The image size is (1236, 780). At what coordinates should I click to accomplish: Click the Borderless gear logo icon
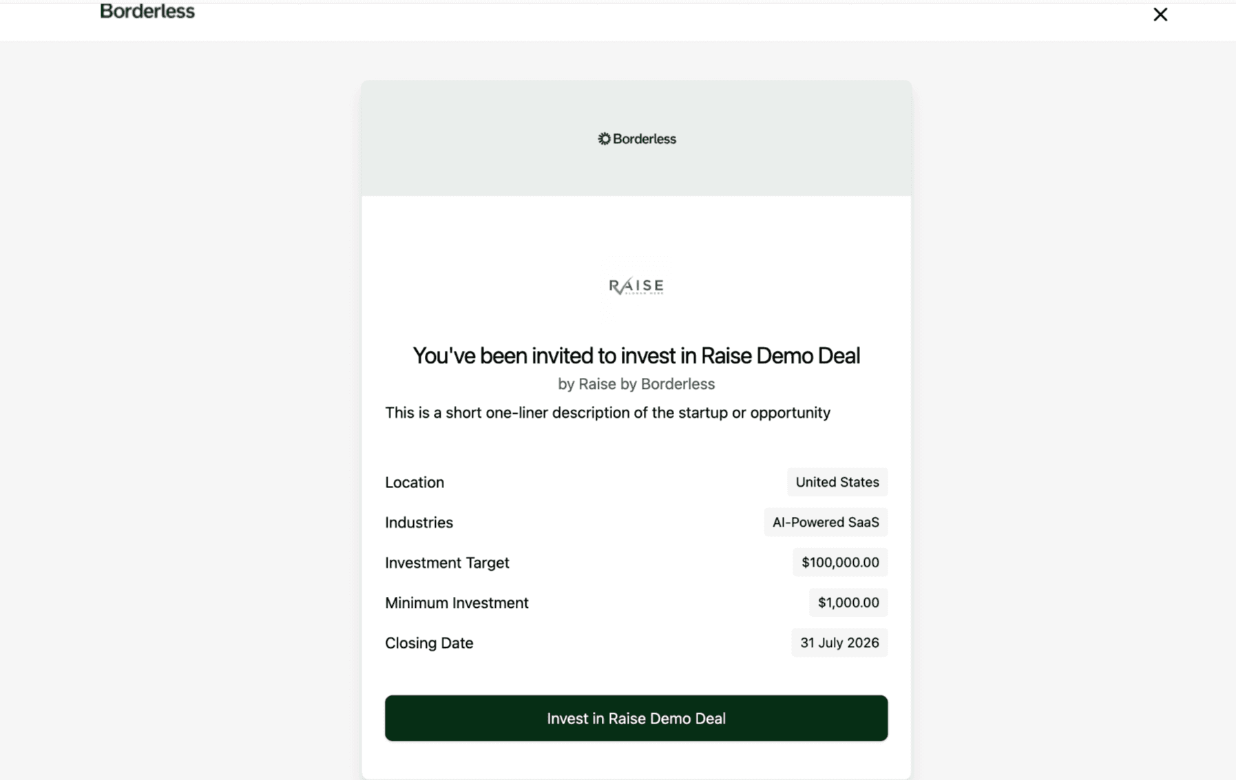(x=604, y=139)
